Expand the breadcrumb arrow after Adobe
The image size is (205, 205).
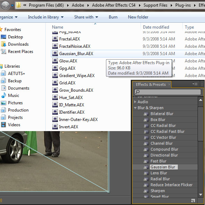(x=88, y=5)
